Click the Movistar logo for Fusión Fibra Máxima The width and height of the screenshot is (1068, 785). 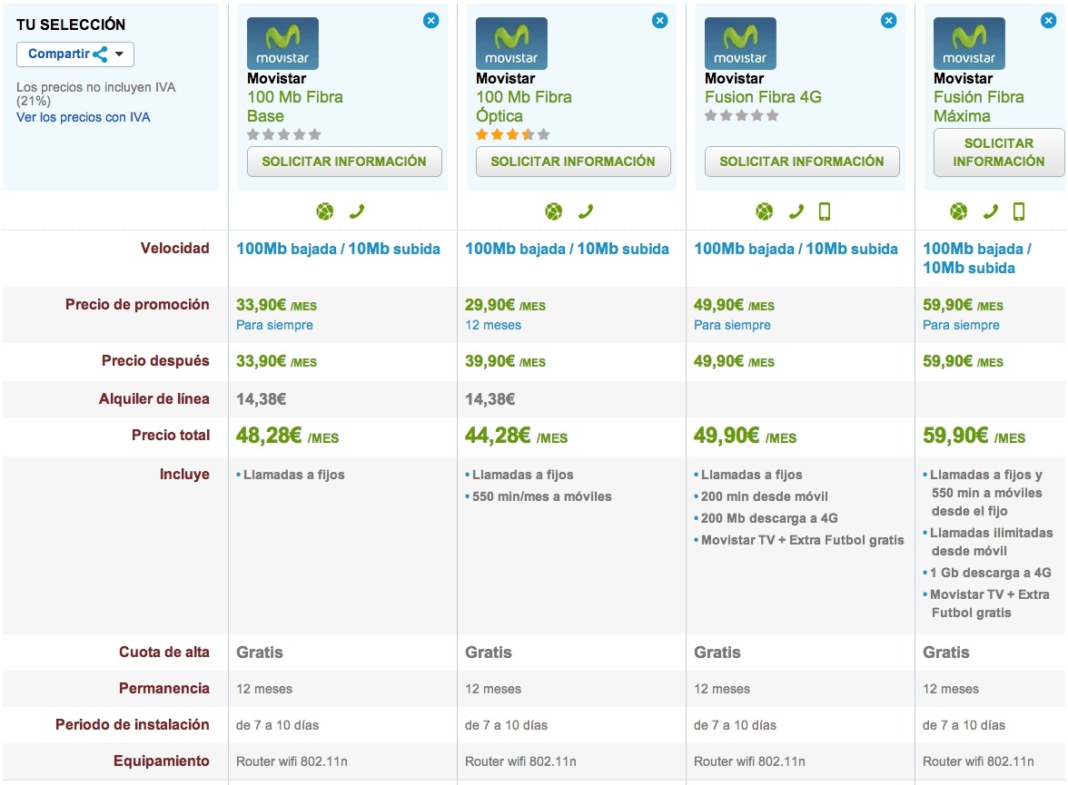[969, 44]
